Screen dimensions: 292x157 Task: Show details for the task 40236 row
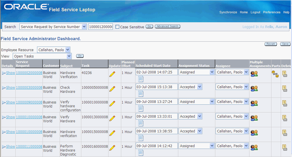tap(10, 73)
